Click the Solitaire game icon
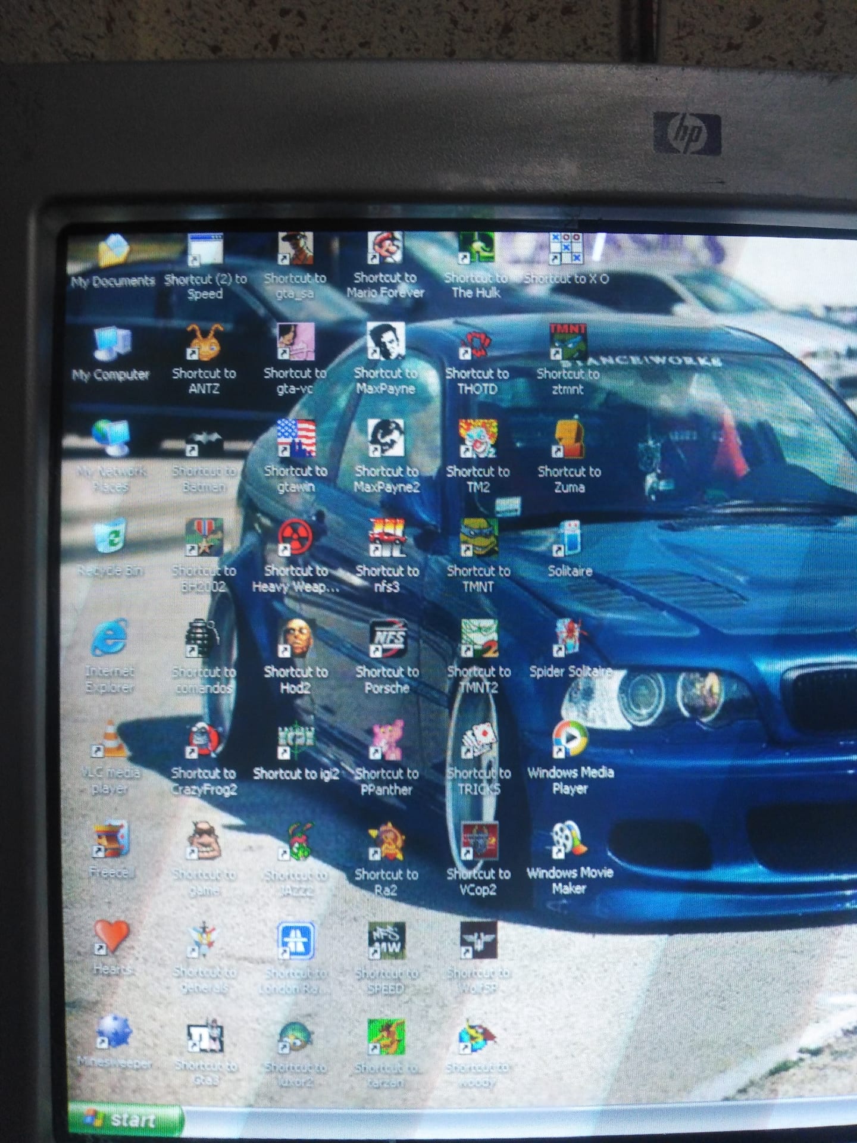Screen dimensions: 857x1143 [570, 539]
